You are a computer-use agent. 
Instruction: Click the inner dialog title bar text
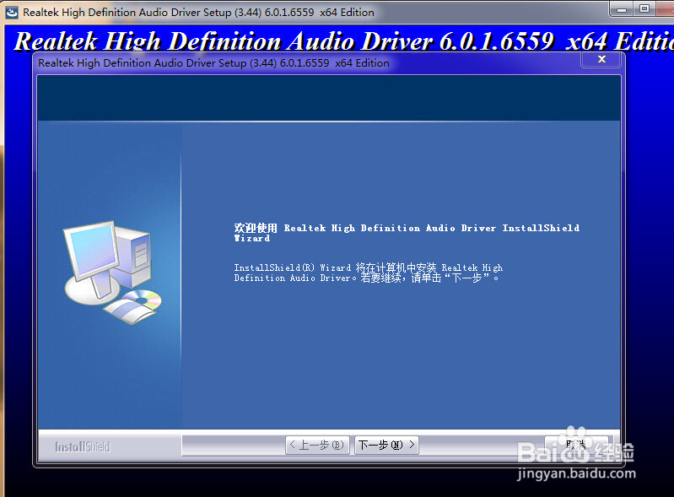coord(213,63)
